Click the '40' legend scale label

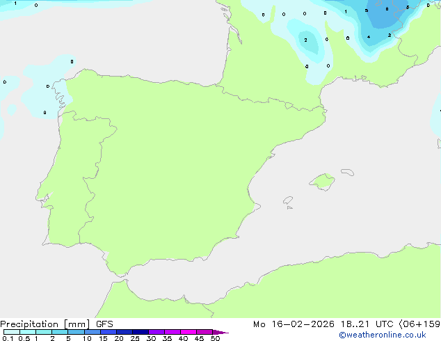(183, 338)
